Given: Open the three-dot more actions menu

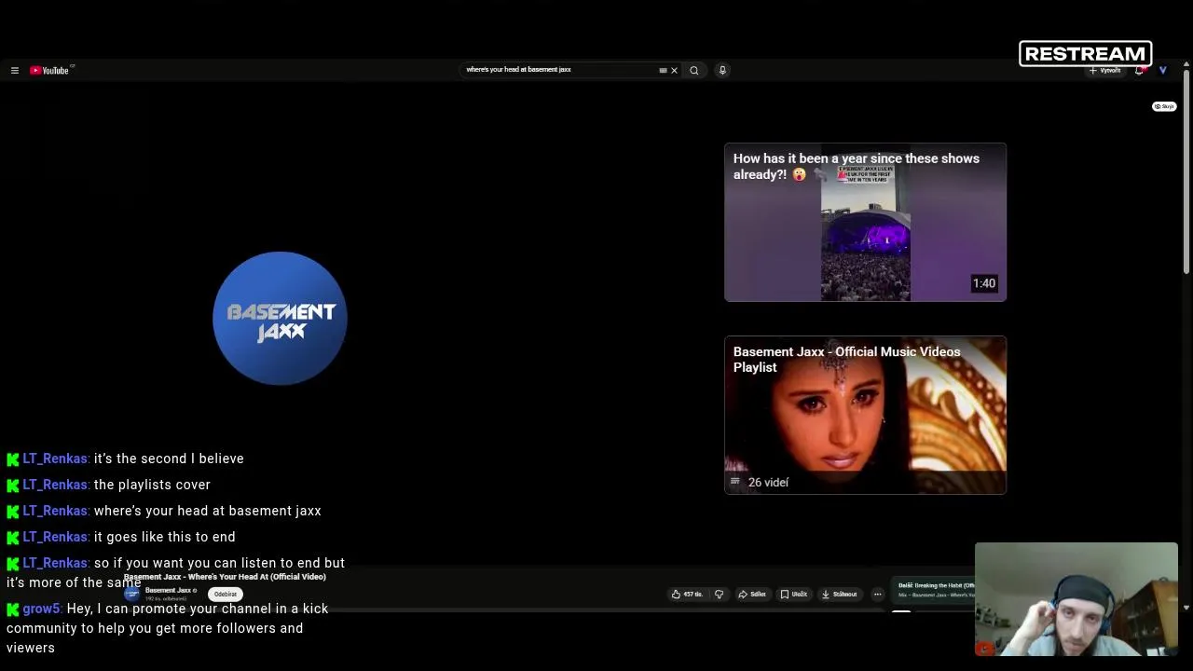Looking at the screenshot, I should [877, 594].
